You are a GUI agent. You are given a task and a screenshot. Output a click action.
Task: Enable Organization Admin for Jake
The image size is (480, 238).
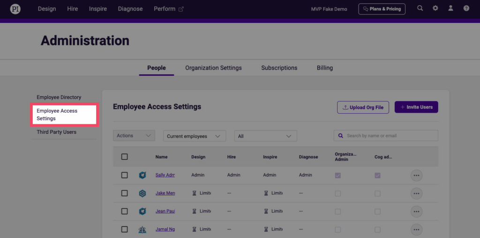(337, 193)
